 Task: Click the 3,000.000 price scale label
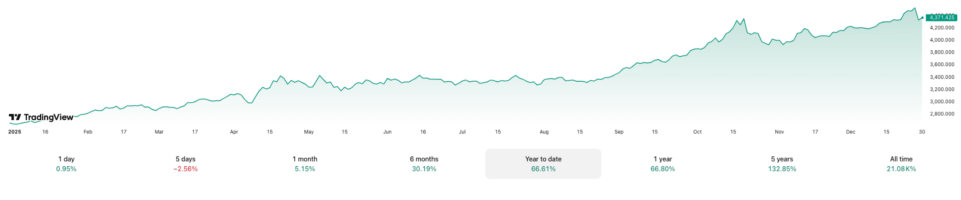click(942, 101)
